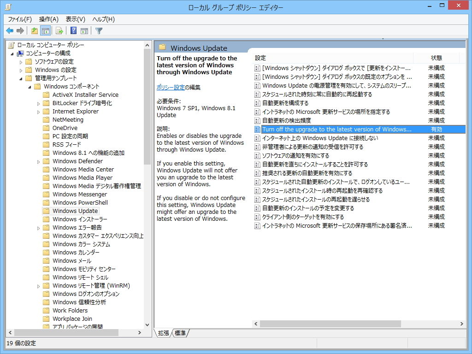The width and height of the screenshot is (472, 354).
Task: Go up one level via toolbar folder icon
Action: 35,30
